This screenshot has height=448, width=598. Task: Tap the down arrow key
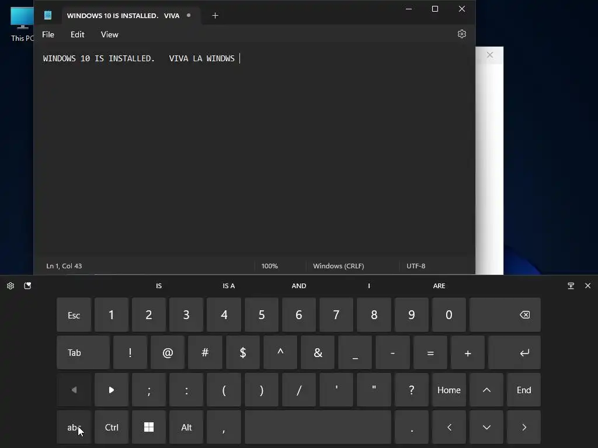pos(486,427)
